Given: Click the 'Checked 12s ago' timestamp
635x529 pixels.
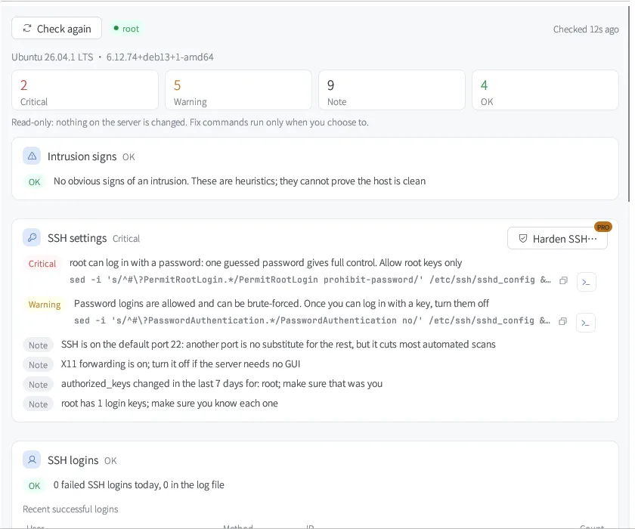Looking at the screenshot, I should click(586, 29).
